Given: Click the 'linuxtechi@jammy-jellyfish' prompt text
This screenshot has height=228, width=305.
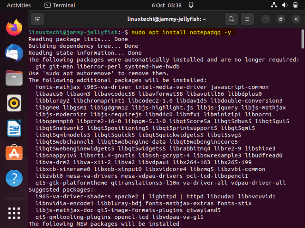Looking at the screenshot, I should click(x=73, y=32).
